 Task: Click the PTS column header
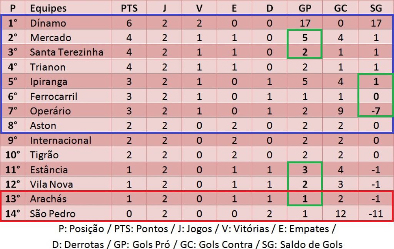pos(129,8)
